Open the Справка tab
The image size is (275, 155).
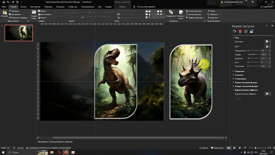(108, 7)
